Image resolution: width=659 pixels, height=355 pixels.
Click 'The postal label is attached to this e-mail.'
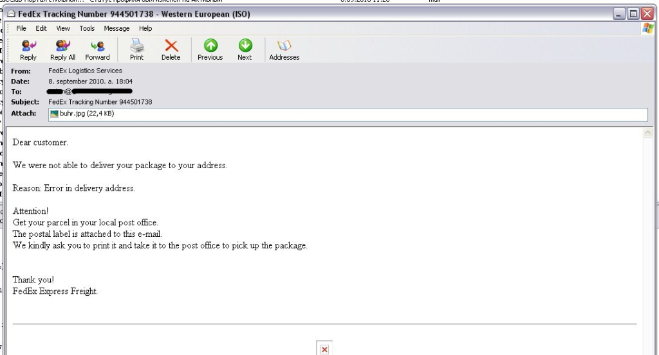click(87, 234)
